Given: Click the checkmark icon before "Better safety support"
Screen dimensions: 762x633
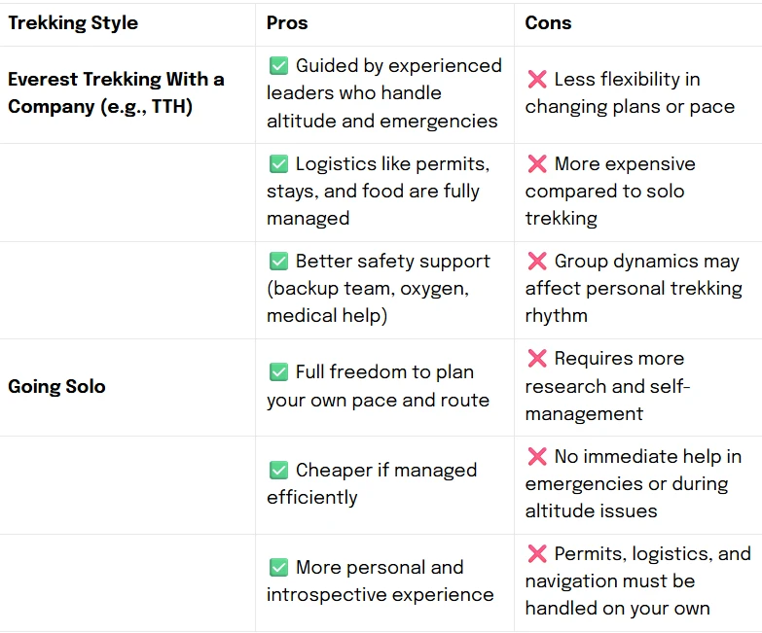Looking at the screenshot, I should (278, 262).
